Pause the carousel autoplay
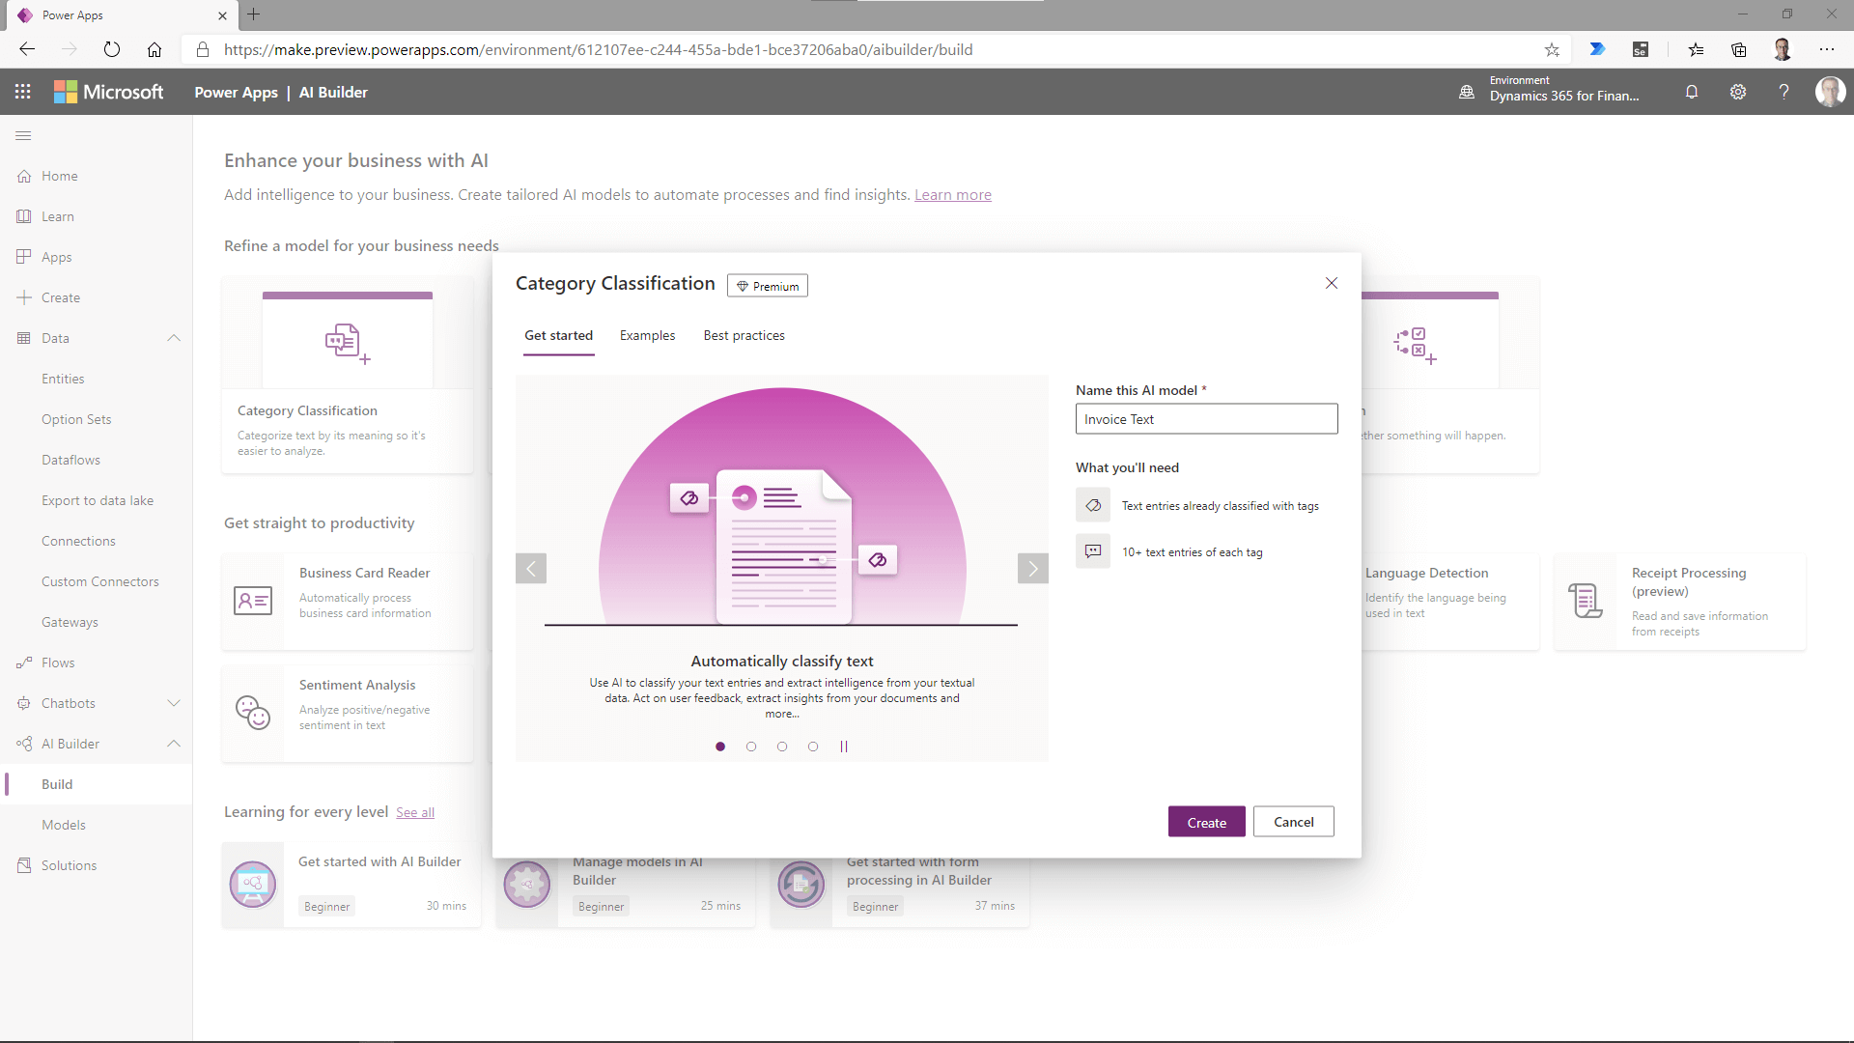 [844, 747]
